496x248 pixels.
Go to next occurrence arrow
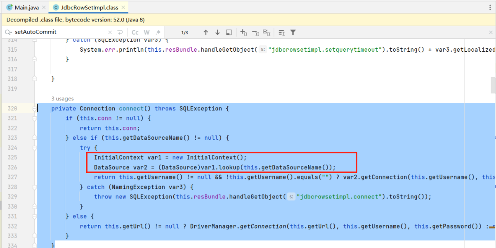[x=217, y=32]
